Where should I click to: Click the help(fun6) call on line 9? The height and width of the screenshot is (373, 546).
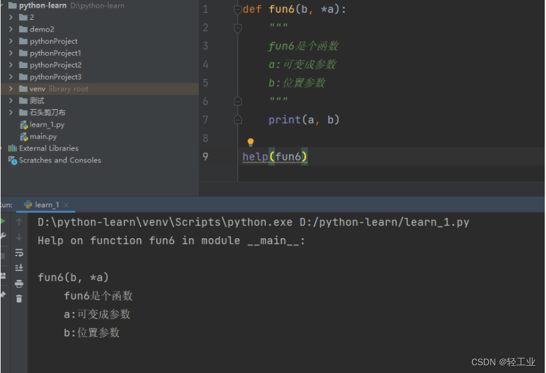tap(275, 157)
